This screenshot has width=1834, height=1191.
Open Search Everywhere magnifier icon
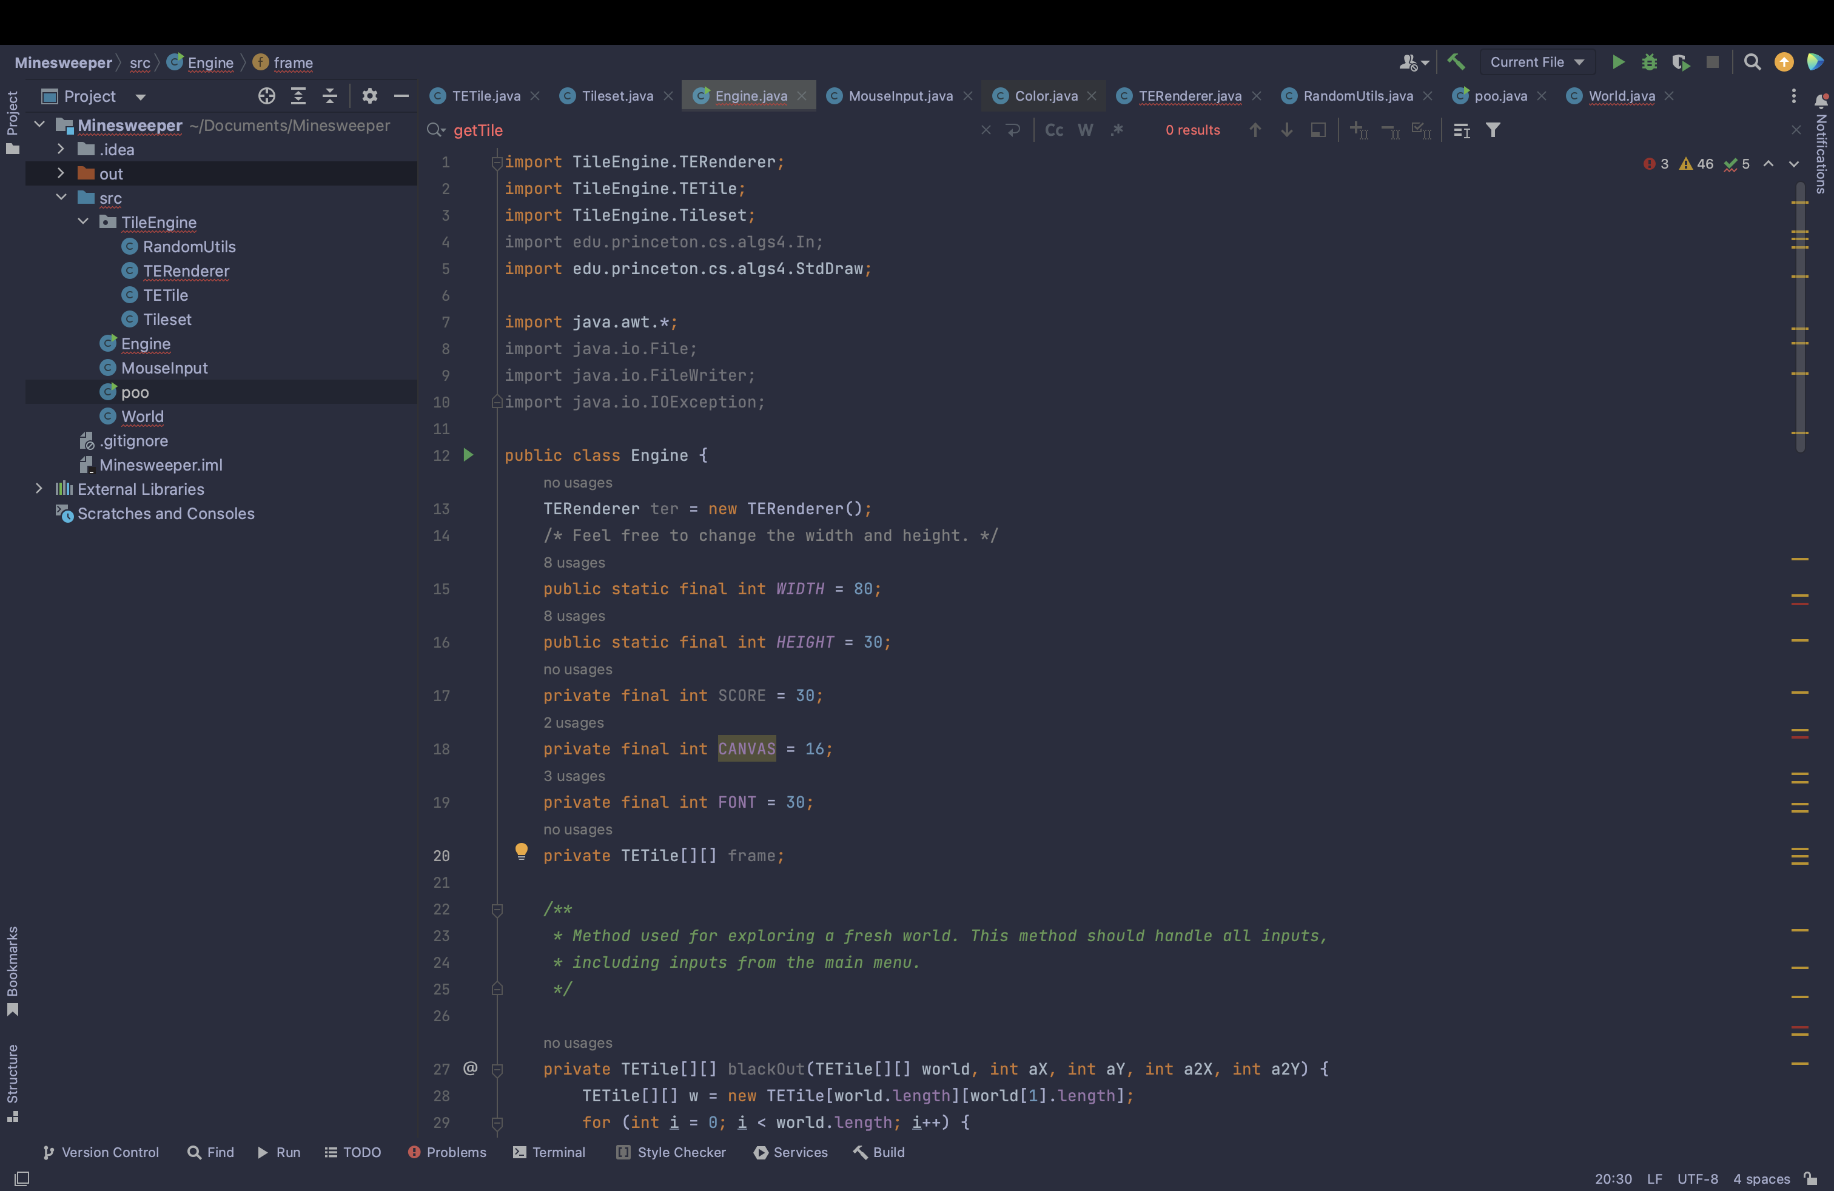click(1752, 62)
